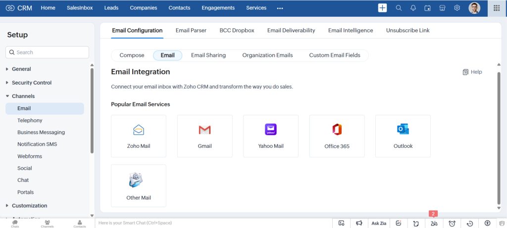The image size is (507, 228).
Task: Open Social in sidebar
Action: click(x=25, y=168)
